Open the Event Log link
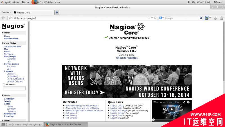 point(9,116)
